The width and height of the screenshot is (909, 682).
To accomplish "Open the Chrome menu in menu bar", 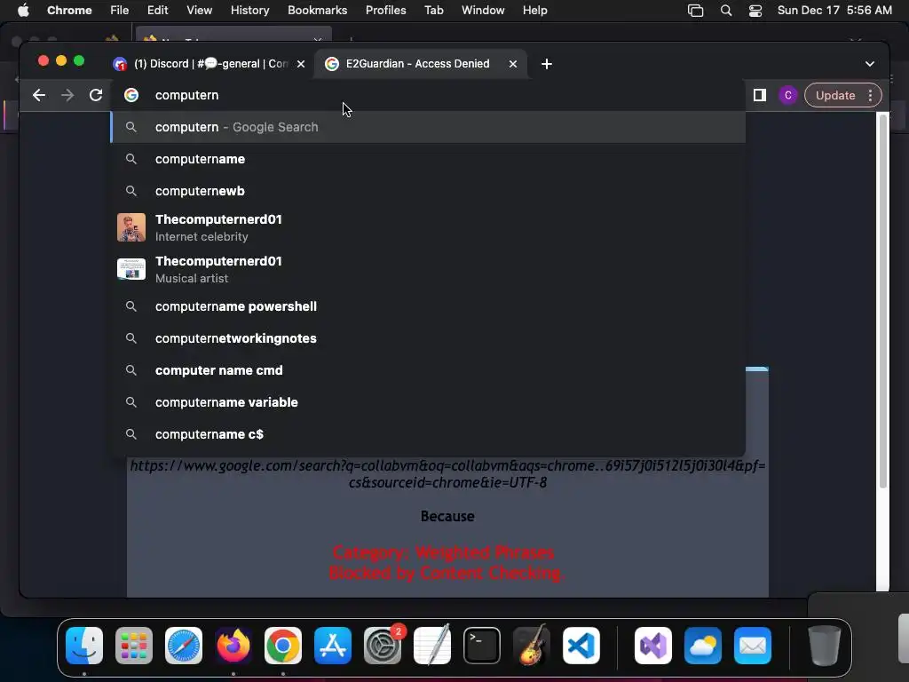I will click(x=69, y=10).
